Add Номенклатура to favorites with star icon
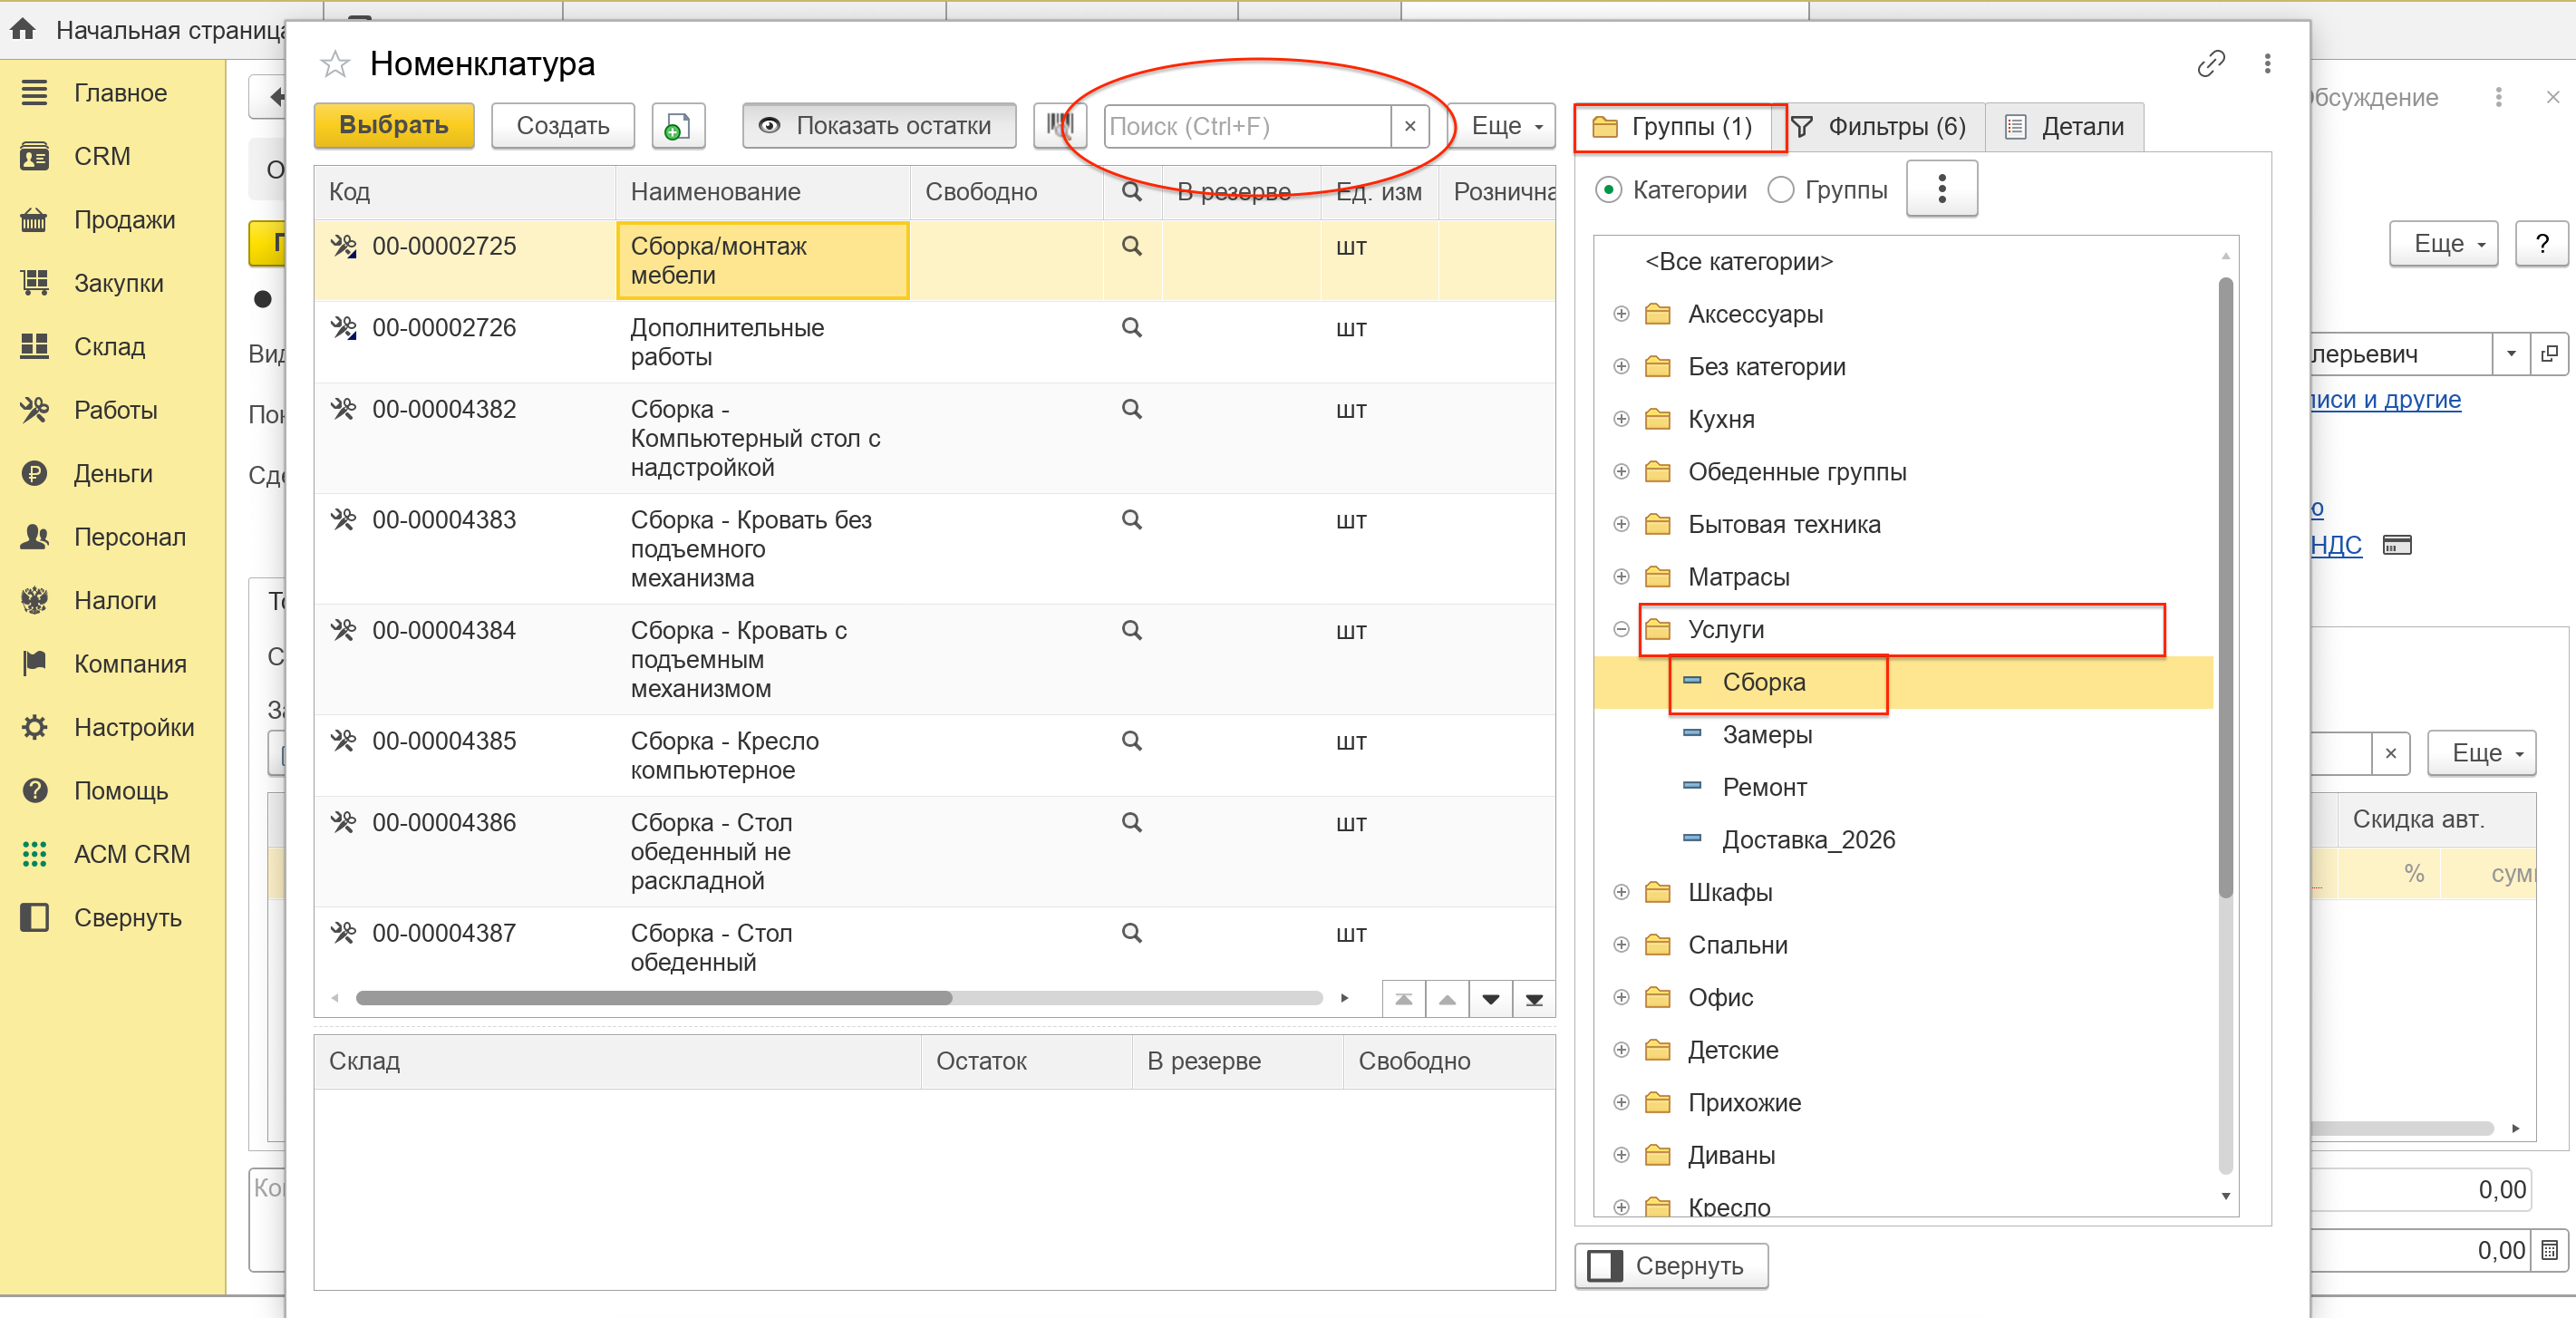Image resolution: width=2576 pixels, height=1318 pixels. coord(335,65)
